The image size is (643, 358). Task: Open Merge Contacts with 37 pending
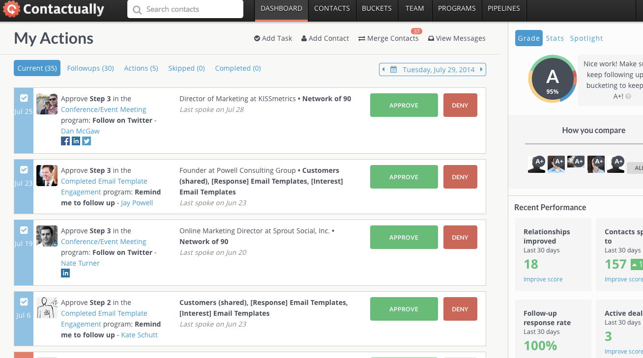click(x=388, y=38)
